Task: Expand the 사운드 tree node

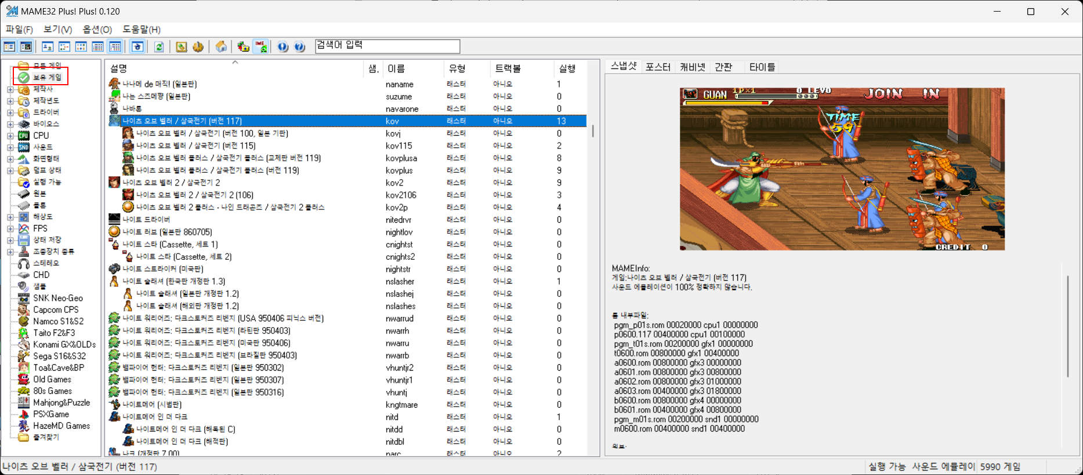Action: coord(10,147)
